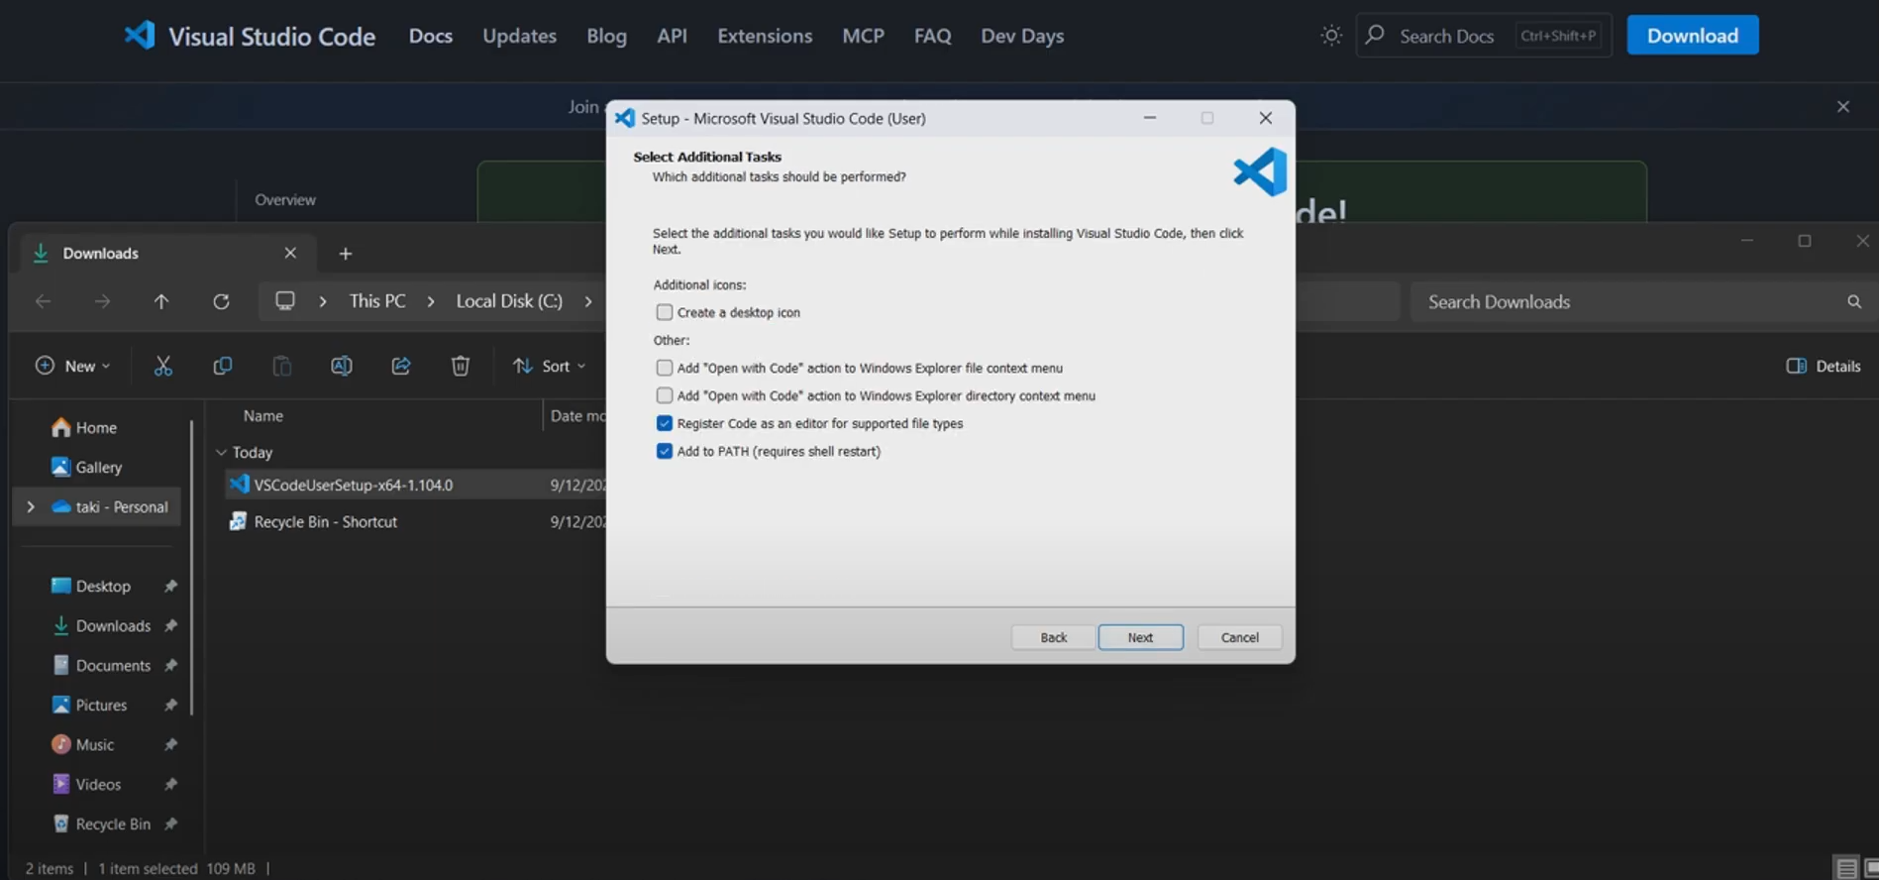
Task: Cancel the VS Code setup
Action: pyautogui.click(x=1239, y=637)
